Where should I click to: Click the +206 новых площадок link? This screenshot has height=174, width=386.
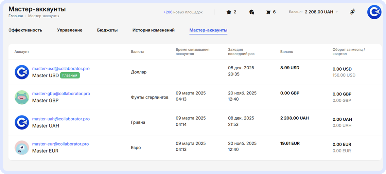pyautogui.click(x=183, y=12)
